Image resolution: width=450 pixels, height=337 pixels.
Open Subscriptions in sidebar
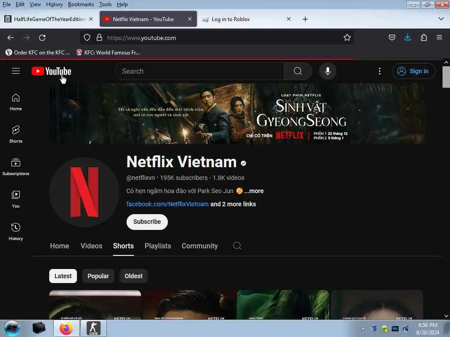16,167
